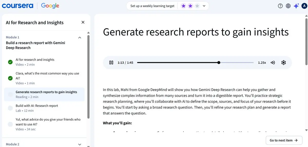Select Generate research reports to gain insights reading
The width and height of the screenshot is (308, 147).
click(x=44, y=94)
